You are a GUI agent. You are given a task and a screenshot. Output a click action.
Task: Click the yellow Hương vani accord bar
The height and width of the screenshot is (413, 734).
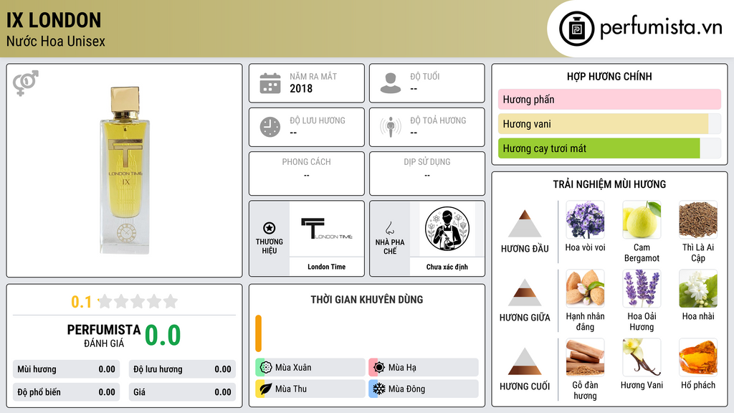(603, 124)
